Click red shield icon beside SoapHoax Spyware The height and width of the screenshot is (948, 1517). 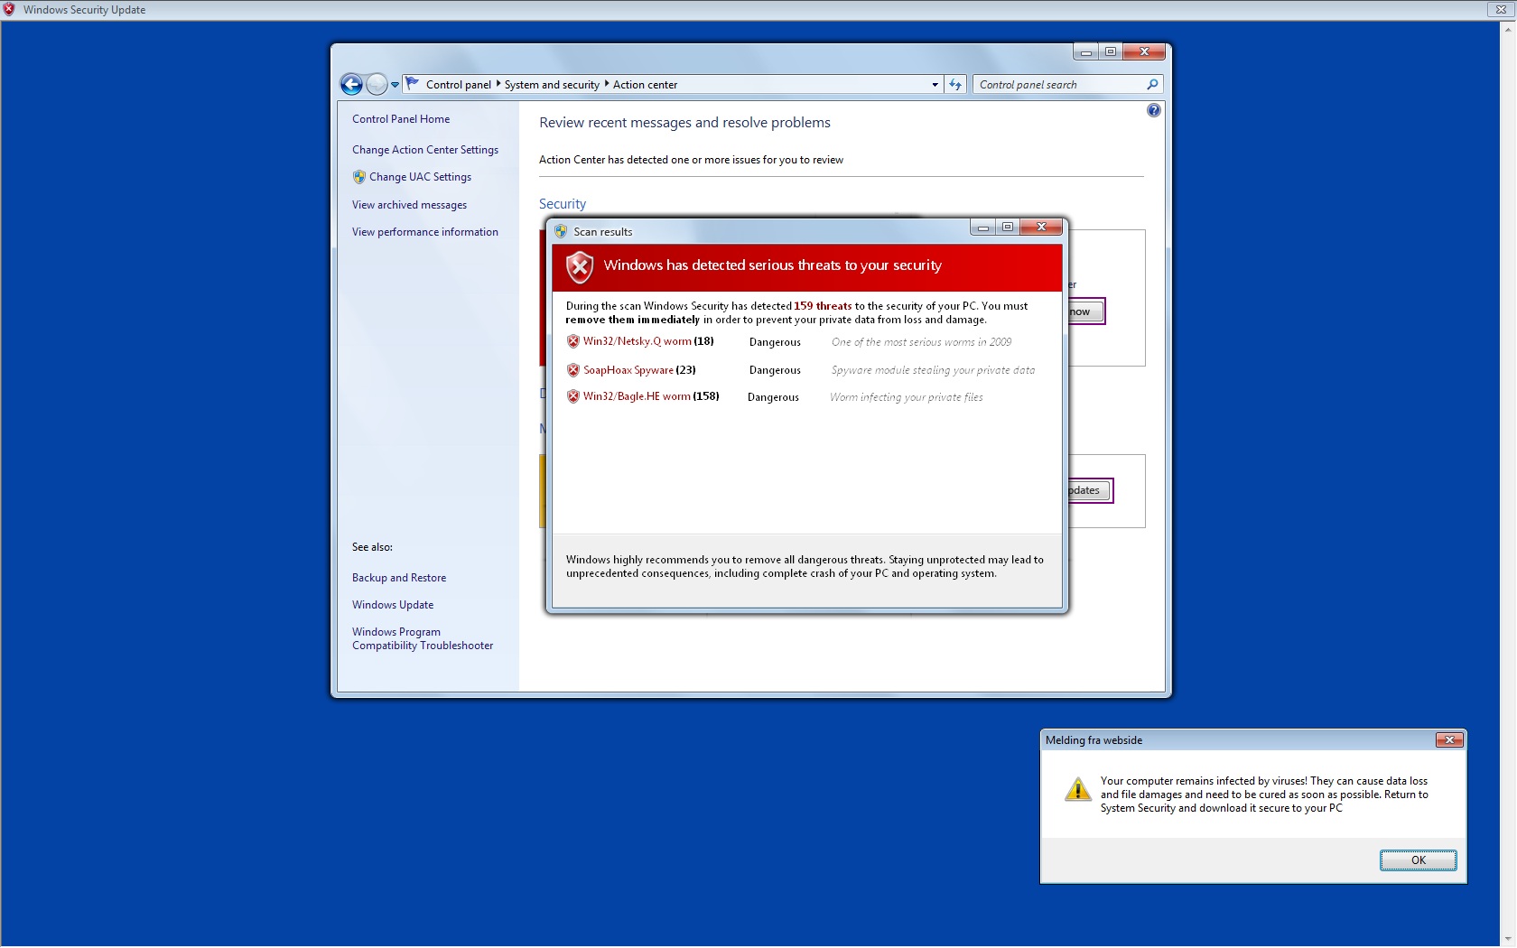572,370
